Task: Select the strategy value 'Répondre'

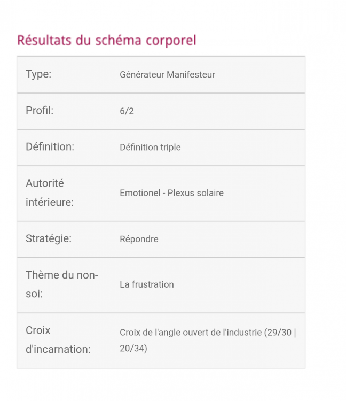Action: 139,239
